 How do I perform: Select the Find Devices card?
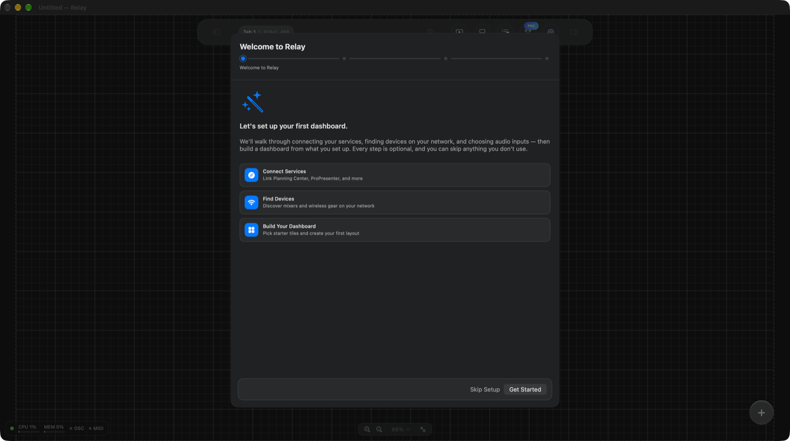click(395, 202)
